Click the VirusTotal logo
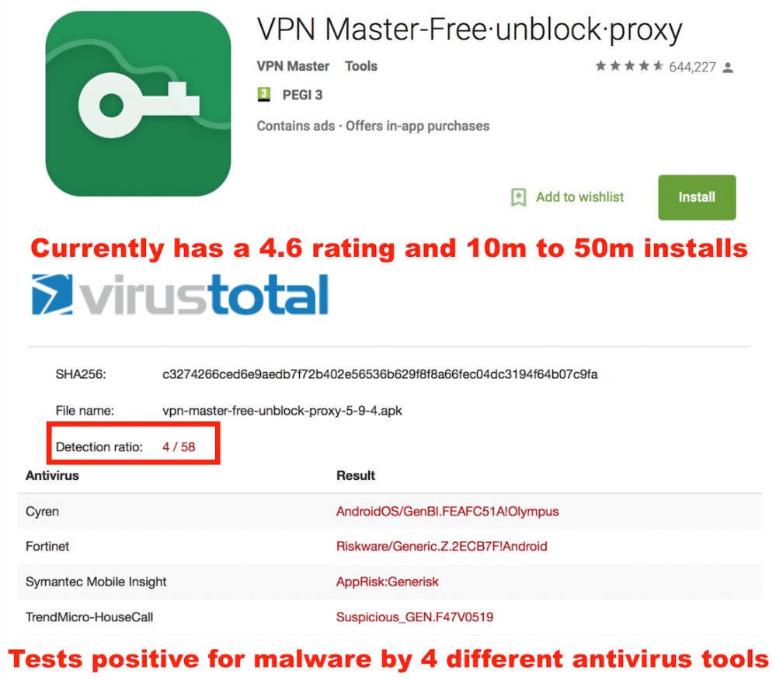The height and width of the screenshot is (681, 776). coord(179,295)
